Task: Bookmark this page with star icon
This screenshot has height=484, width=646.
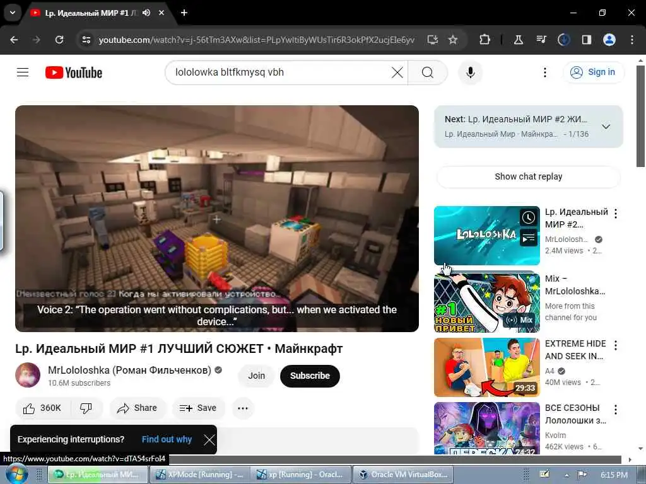Action: click(x=453, y=40)
